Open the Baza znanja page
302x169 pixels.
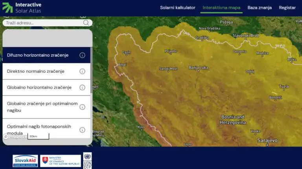pyautogui.click(x=260, y=8)
